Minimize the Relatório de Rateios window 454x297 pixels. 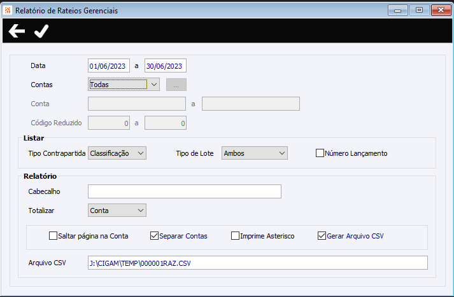coord(399,10)
